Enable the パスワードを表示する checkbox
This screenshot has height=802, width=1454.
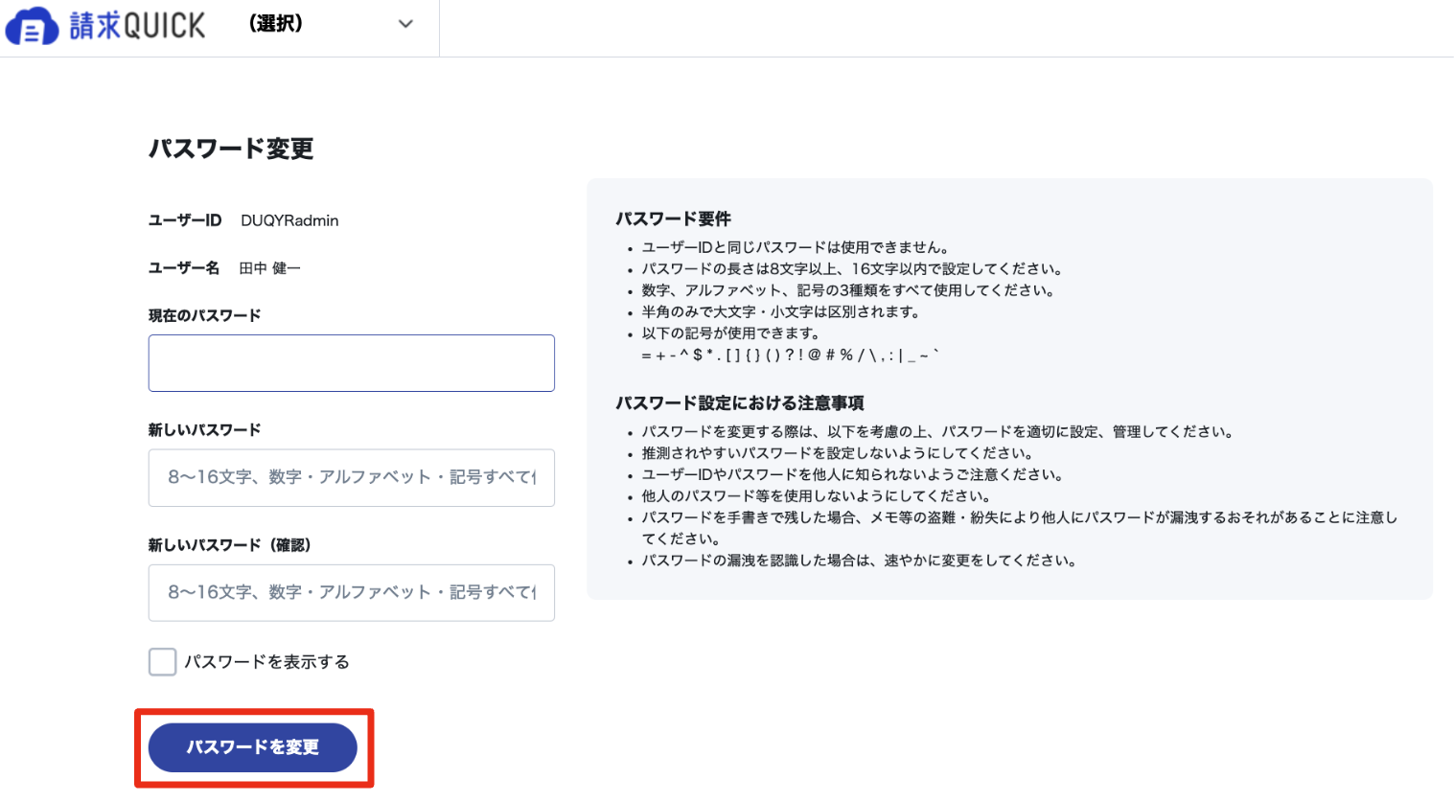pos(163,662)
